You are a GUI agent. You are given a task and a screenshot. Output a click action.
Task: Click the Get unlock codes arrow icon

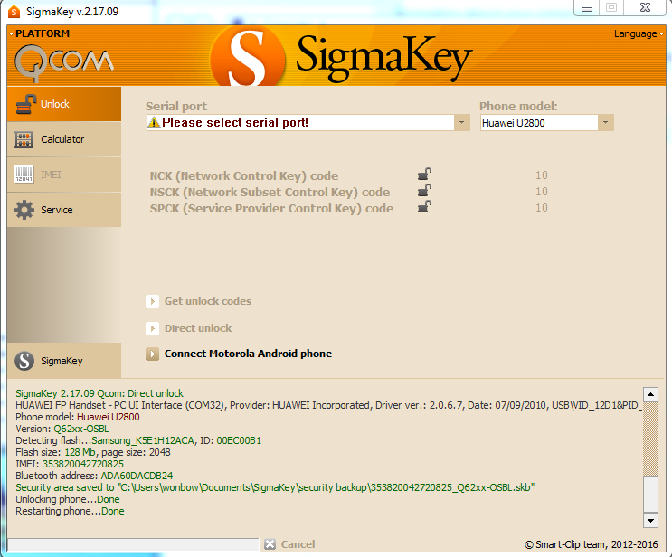[152, 302]
